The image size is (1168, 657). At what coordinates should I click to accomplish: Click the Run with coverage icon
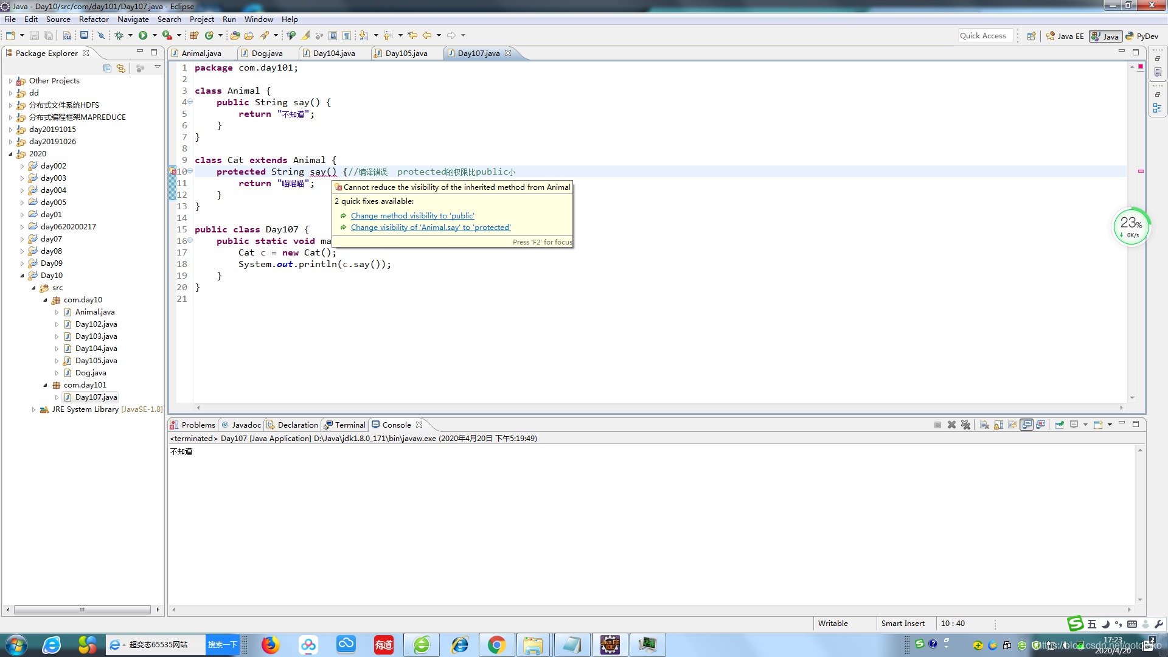coord(167,35)
